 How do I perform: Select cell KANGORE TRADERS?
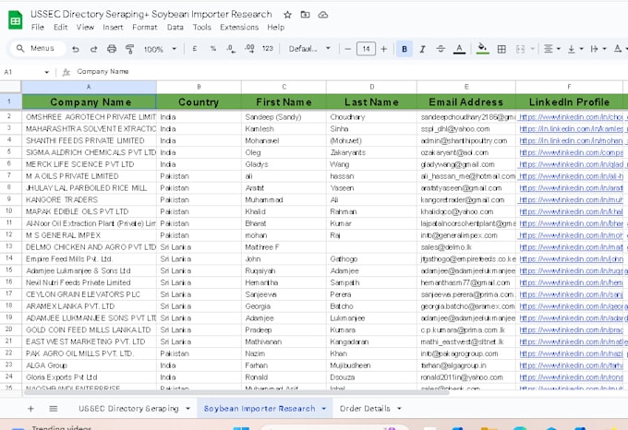89,199
